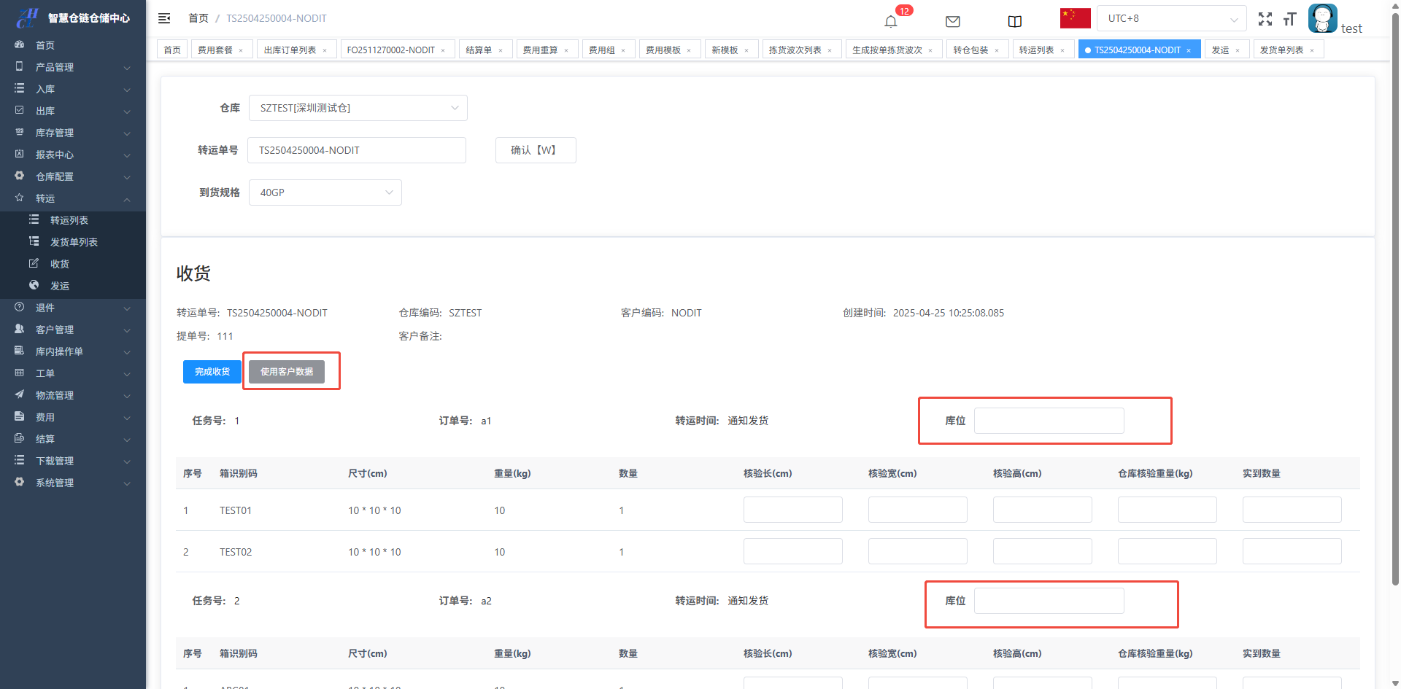Viewport: 1401px width, 689px height.
Task: Open the 仓库 warehouse dropdown
Action: click(x=358, y=108)
